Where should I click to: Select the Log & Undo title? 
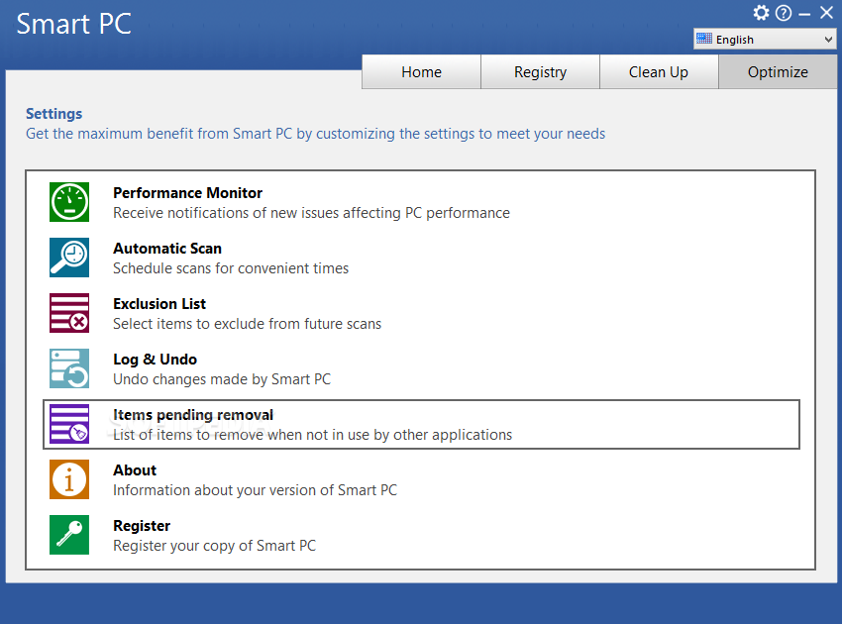point(155,360)
